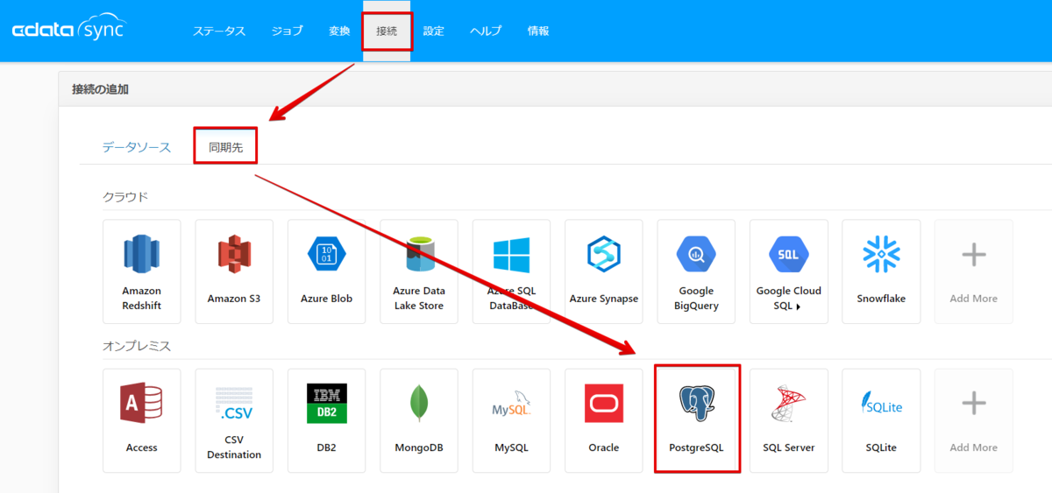Click Add More in the オンプレミス row

[x=974, y=420]
